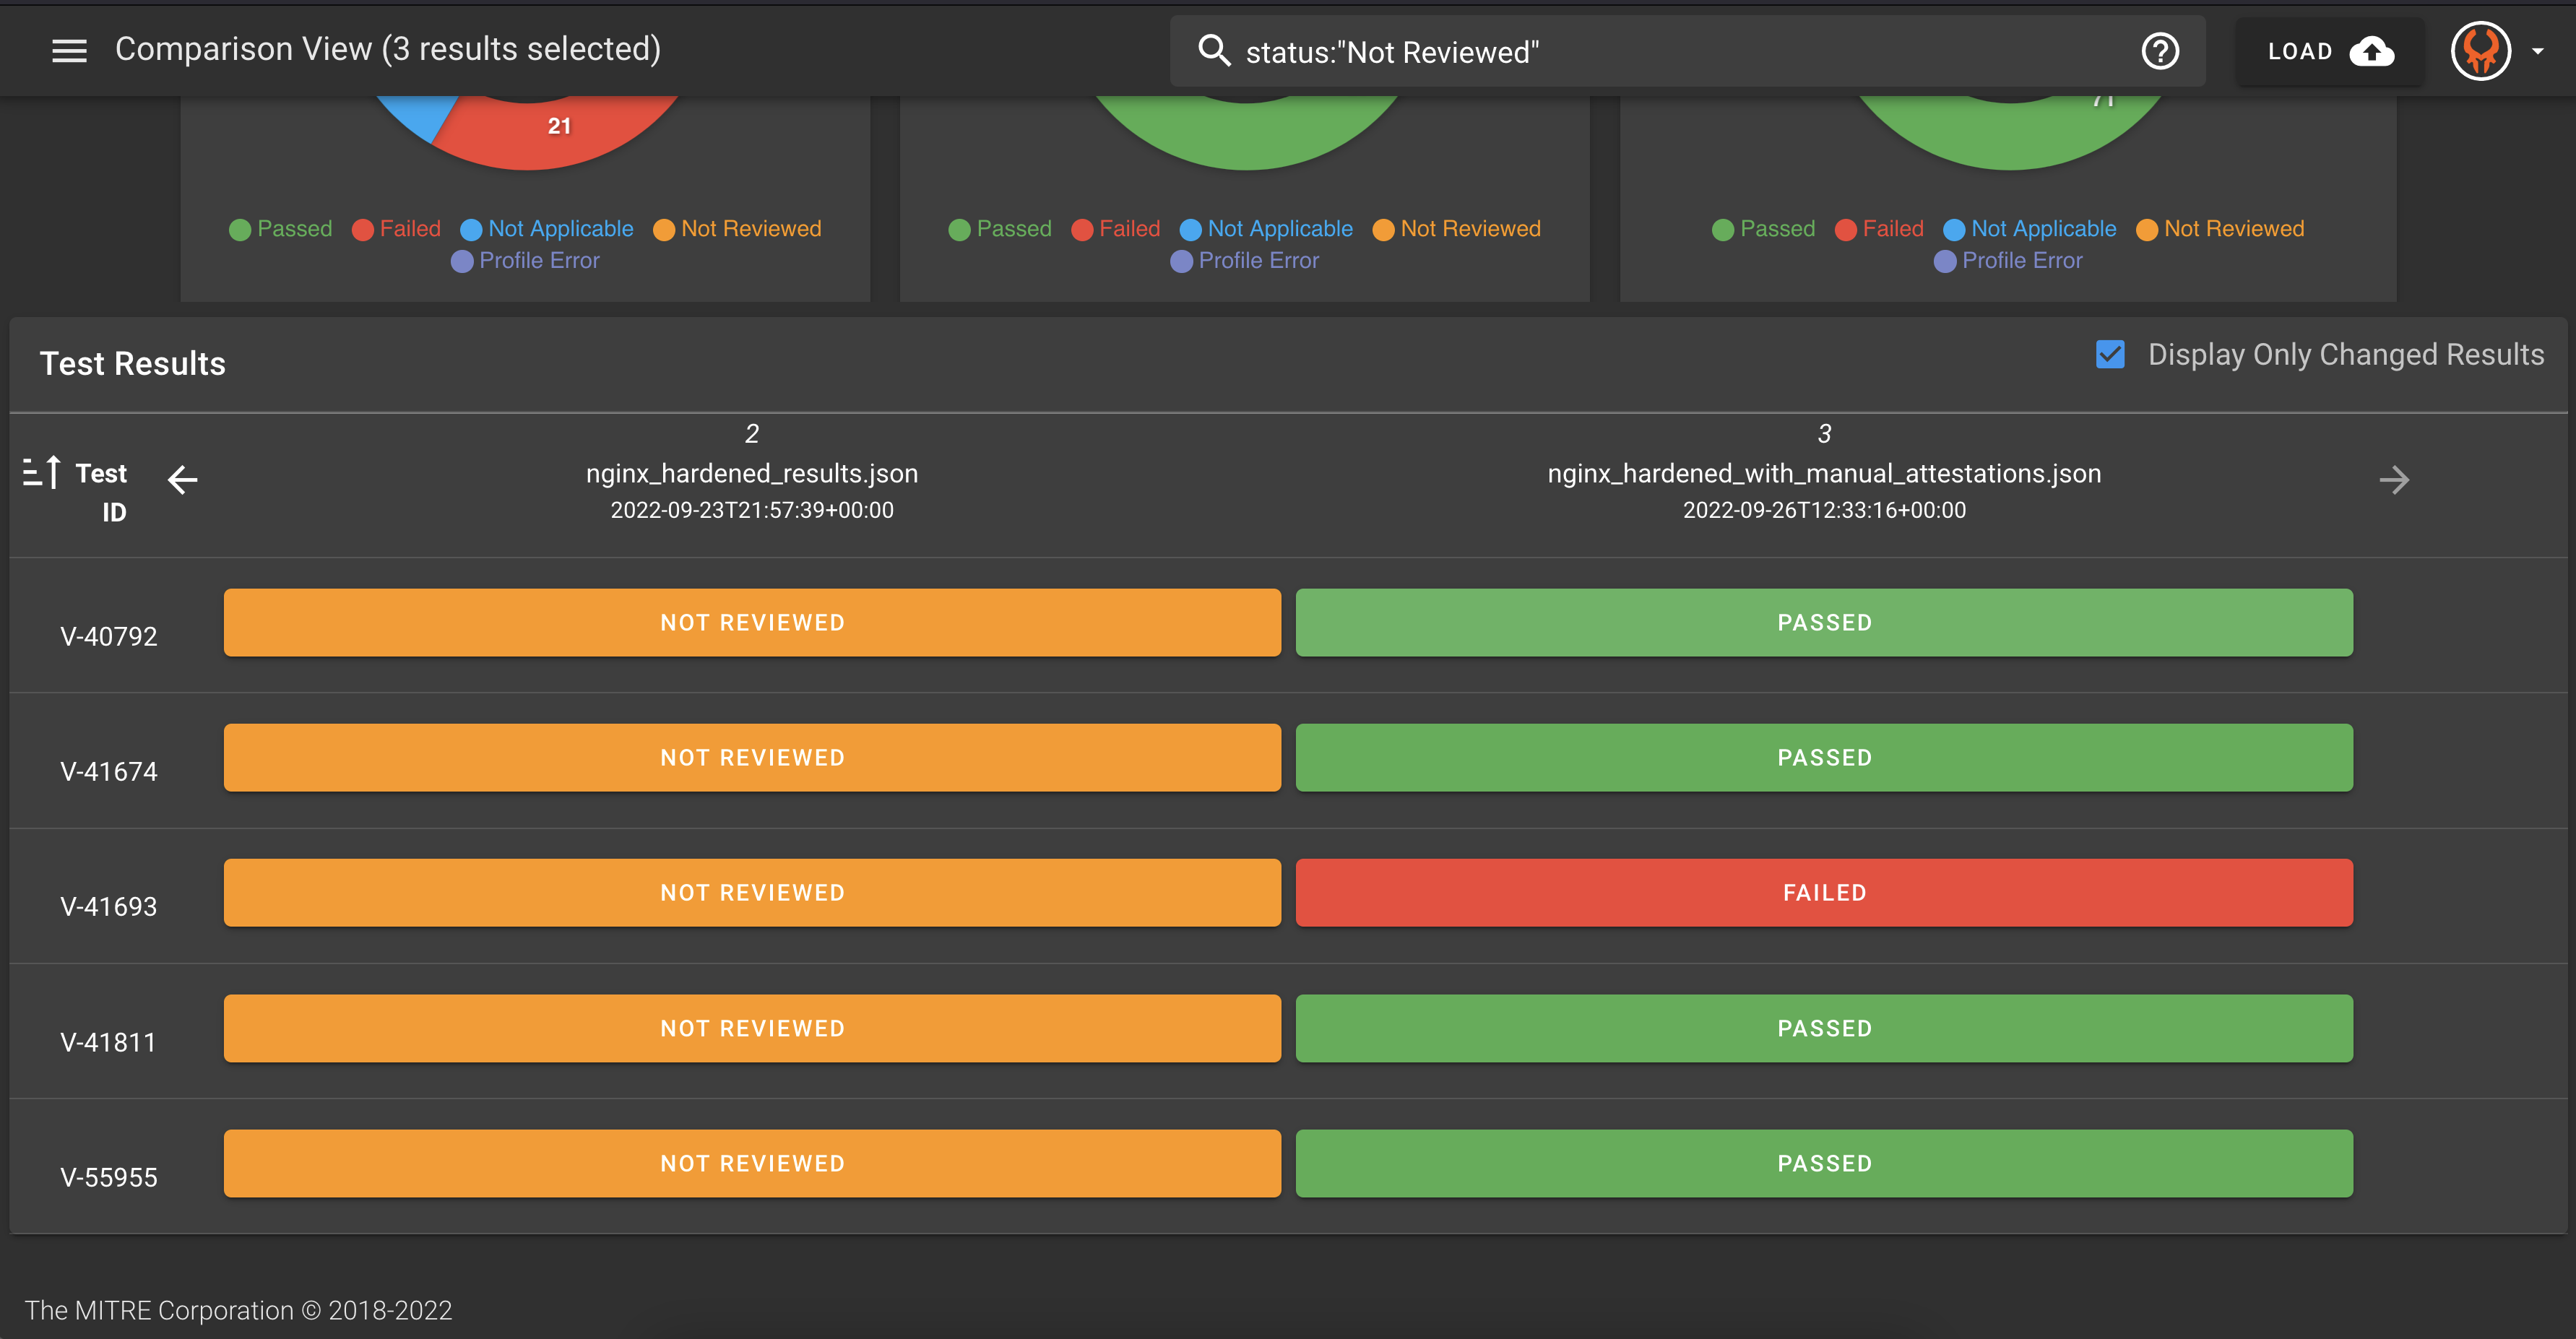Click the cloud upload icon

[2372, 51]
